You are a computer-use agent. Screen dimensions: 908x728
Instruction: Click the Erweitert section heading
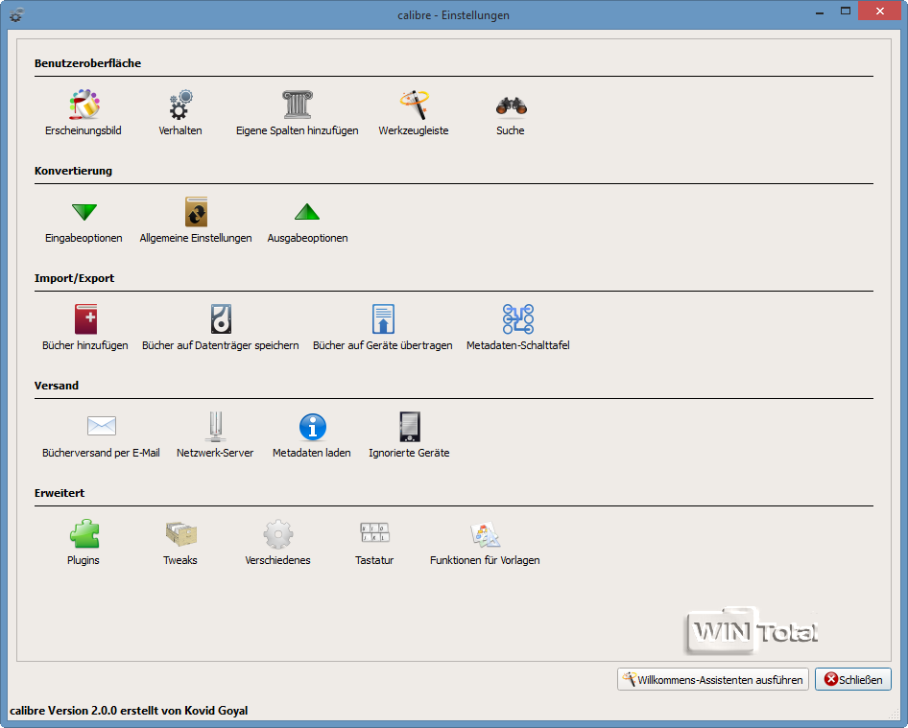click(x=60, y=493)
